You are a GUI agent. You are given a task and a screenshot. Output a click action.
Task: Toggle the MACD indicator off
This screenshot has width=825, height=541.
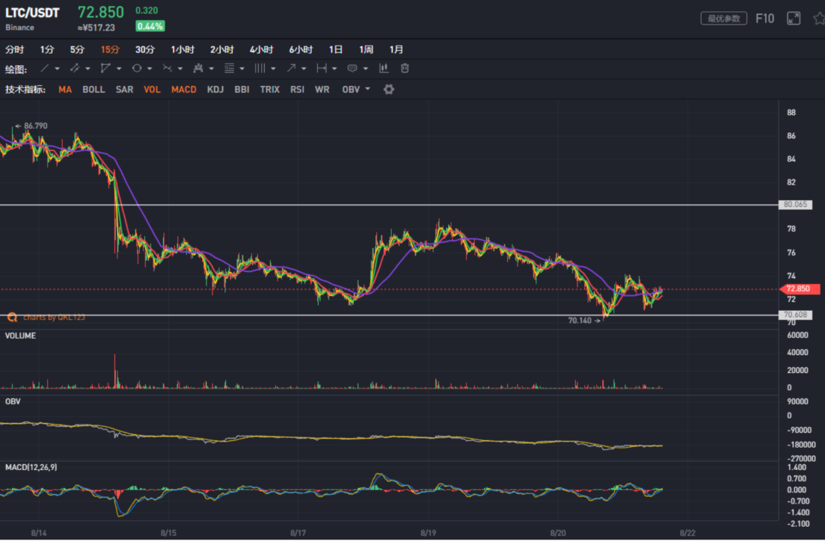click(x=184, y=90)
